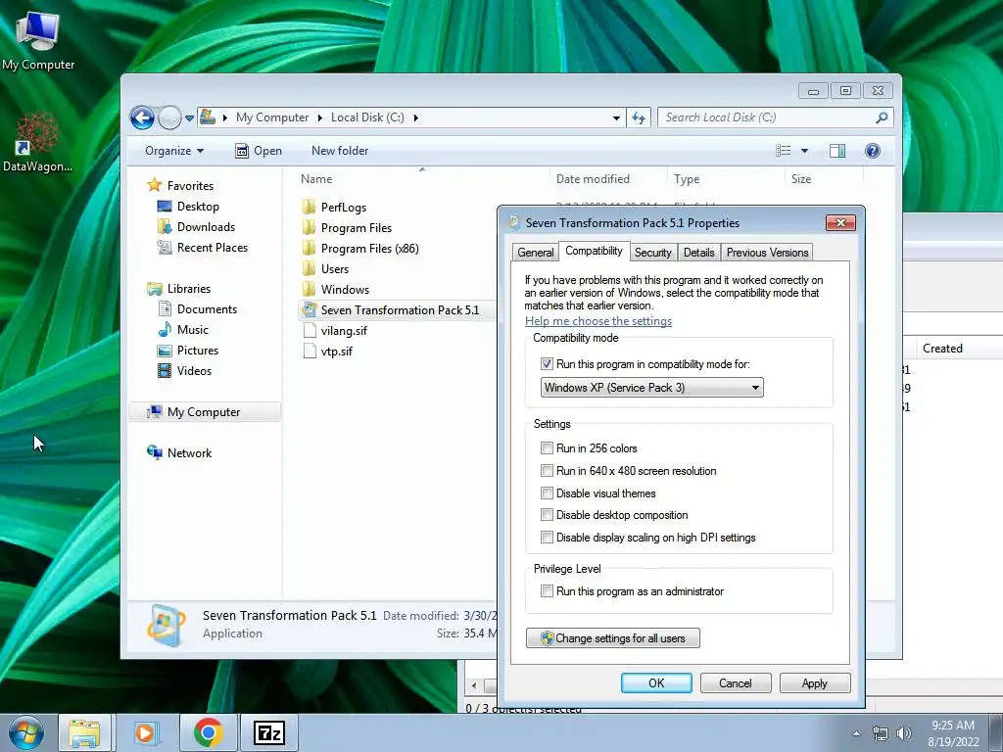Open address bar history dropdown
The height and width of the screenshot is (752, 1003).
click(x=616, y=117)
